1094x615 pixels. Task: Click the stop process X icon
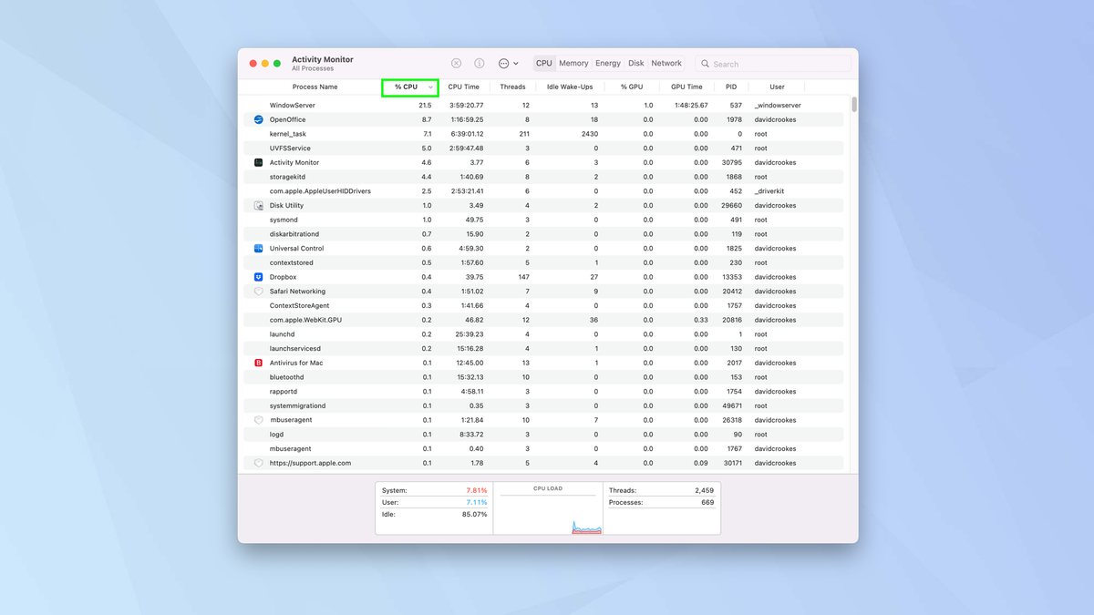(456, 63)
